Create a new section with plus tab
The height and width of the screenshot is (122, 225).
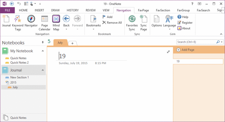pyautogui.click(x=72, y=43)
